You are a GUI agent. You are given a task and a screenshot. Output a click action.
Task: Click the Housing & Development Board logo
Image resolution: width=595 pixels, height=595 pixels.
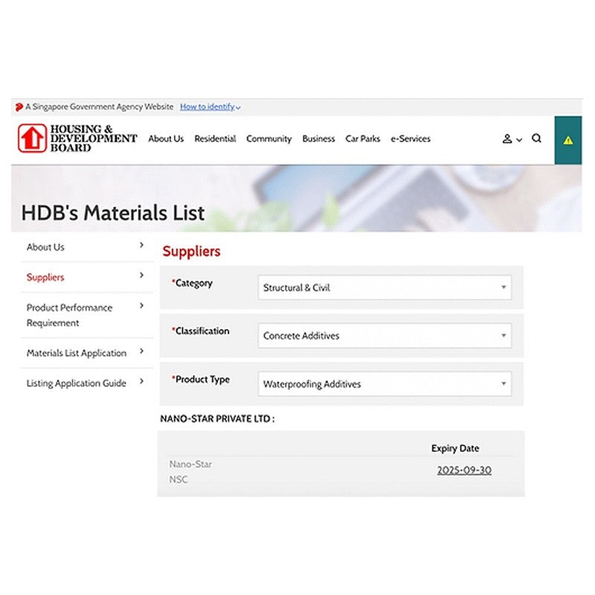(x=77, y=138)
